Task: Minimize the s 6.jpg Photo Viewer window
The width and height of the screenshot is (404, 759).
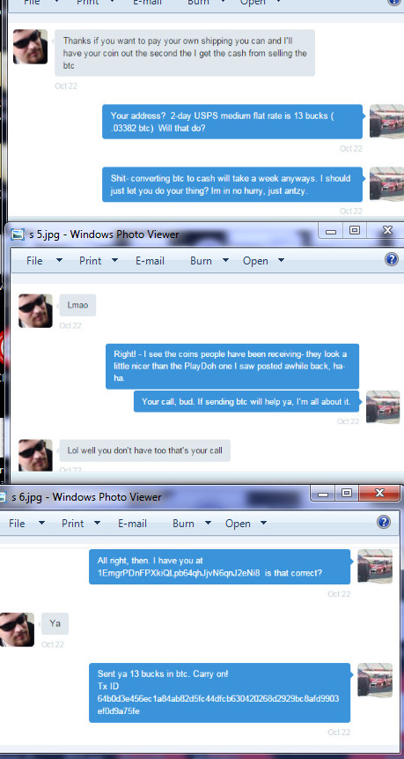Action: click(323, 494)
